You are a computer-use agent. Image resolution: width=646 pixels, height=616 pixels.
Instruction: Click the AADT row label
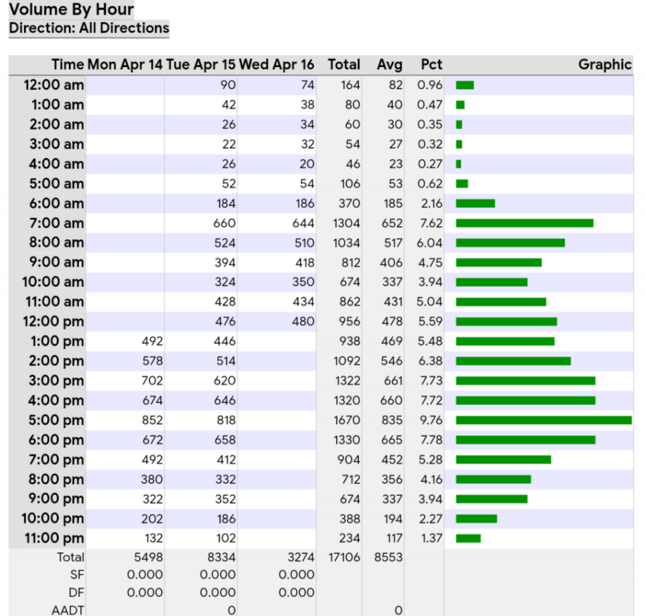(x=68, y=610)
